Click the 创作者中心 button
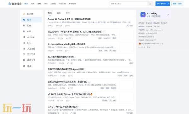This screenshot has width=189, height=114. click(161, 4)
